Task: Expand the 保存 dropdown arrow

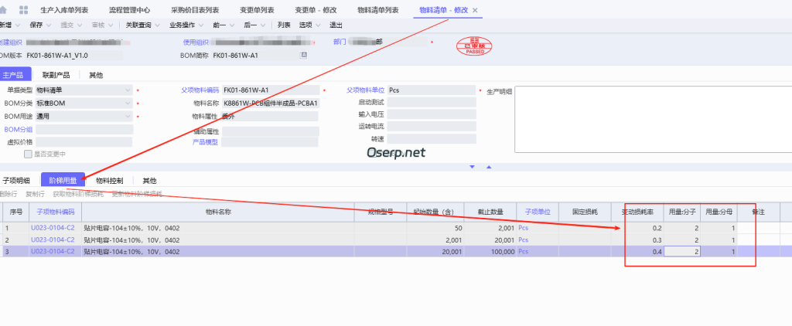Action: [49, 25]
